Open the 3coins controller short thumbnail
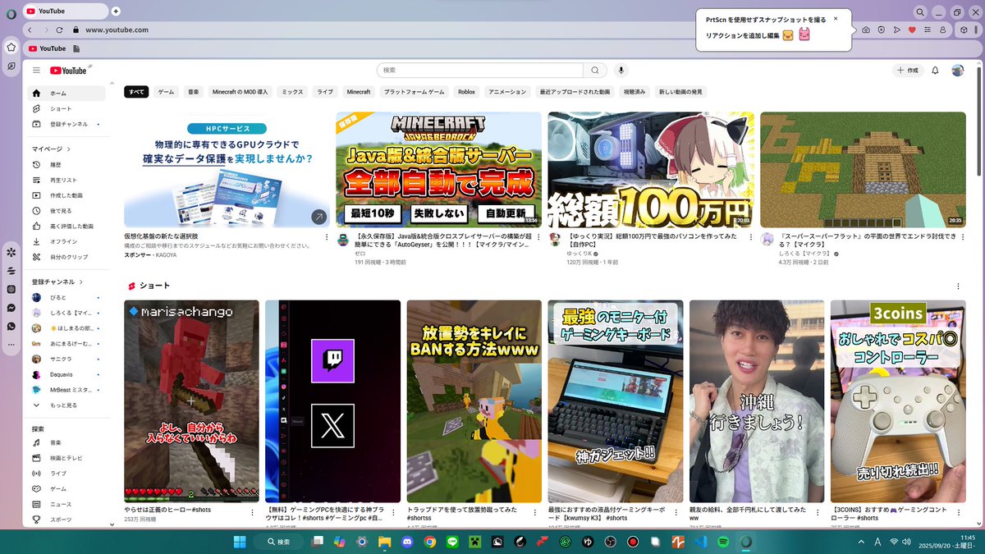985x554 pixels. coord(897,401)
